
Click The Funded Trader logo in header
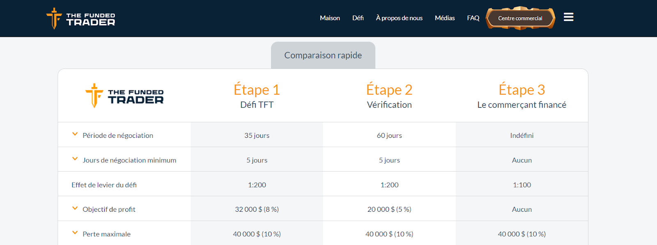[80, 18]
